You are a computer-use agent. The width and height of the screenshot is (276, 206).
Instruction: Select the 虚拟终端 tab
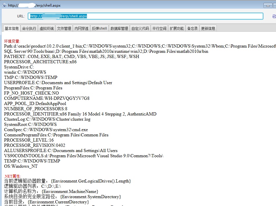click(x=47, y=28)
